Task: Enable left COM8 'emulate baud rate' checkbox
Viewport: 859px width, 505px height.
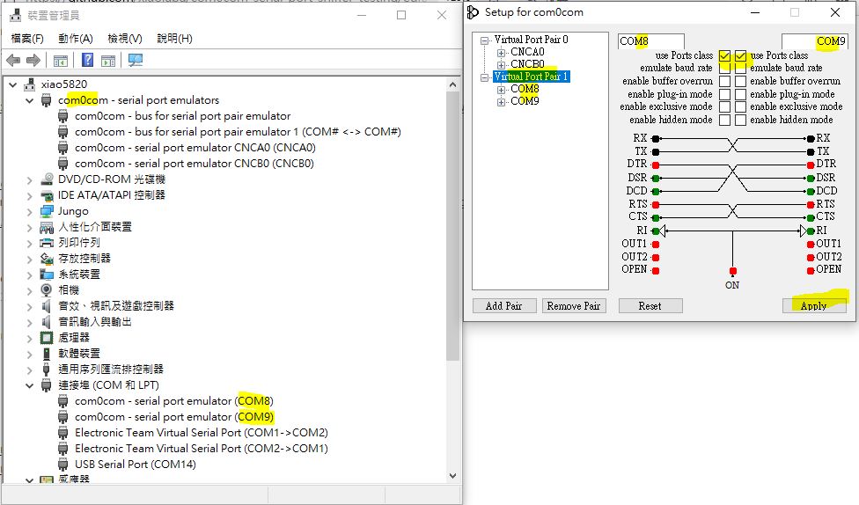Action: pos(725,69)
